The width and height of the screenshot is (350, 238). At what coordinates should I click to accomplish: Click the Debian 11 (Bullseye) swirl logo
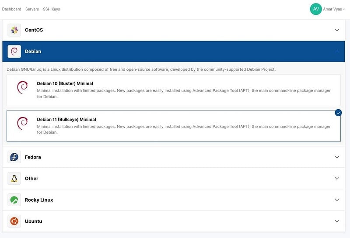coord(23,123)
